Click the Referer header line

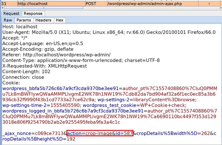coord(56,55)
